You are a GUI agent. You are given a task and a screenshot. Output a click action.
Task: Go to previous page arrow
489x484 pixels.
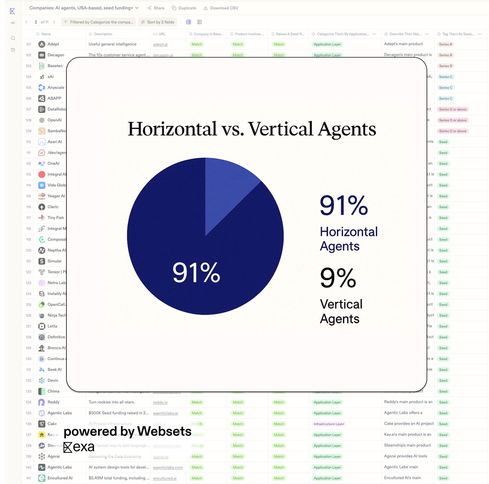(26, 22)
